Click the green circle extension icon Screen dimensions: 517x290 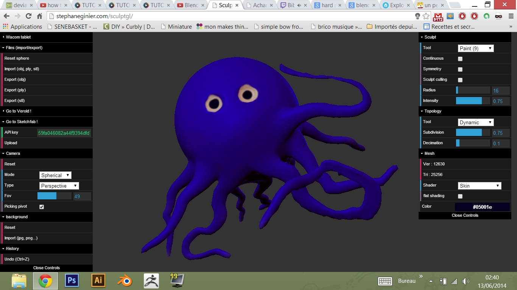pyautogui.click(x=486, y=16)
